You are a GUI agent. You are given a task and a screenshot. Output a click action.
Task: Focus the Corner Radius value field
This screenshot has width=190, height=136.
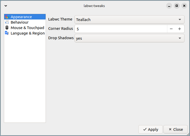point(121,29)
